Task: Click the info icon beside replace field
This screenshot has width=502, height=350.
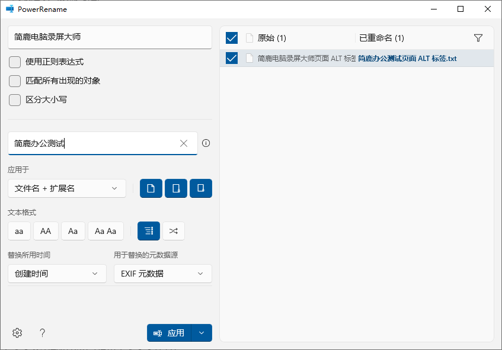Action: tap(206, 143)
